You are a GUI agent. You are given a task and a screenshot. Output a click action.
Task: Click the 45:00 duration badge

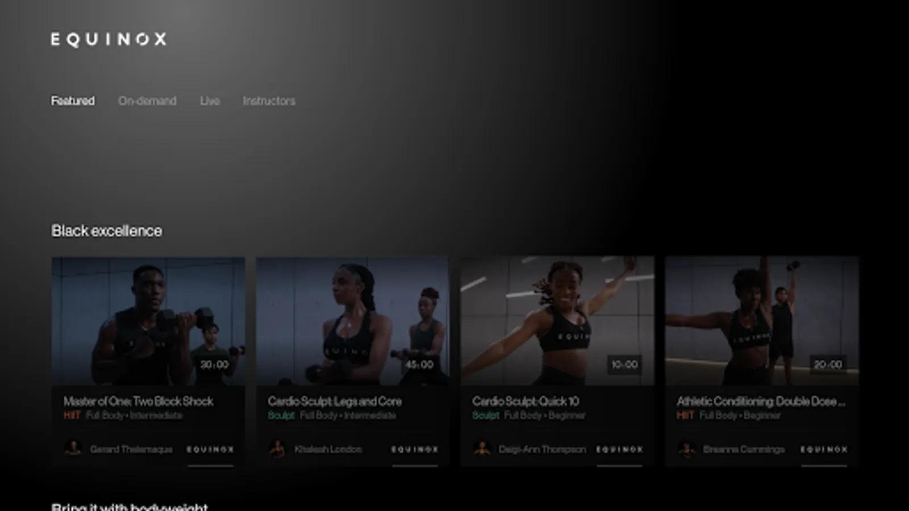(419, 365)
